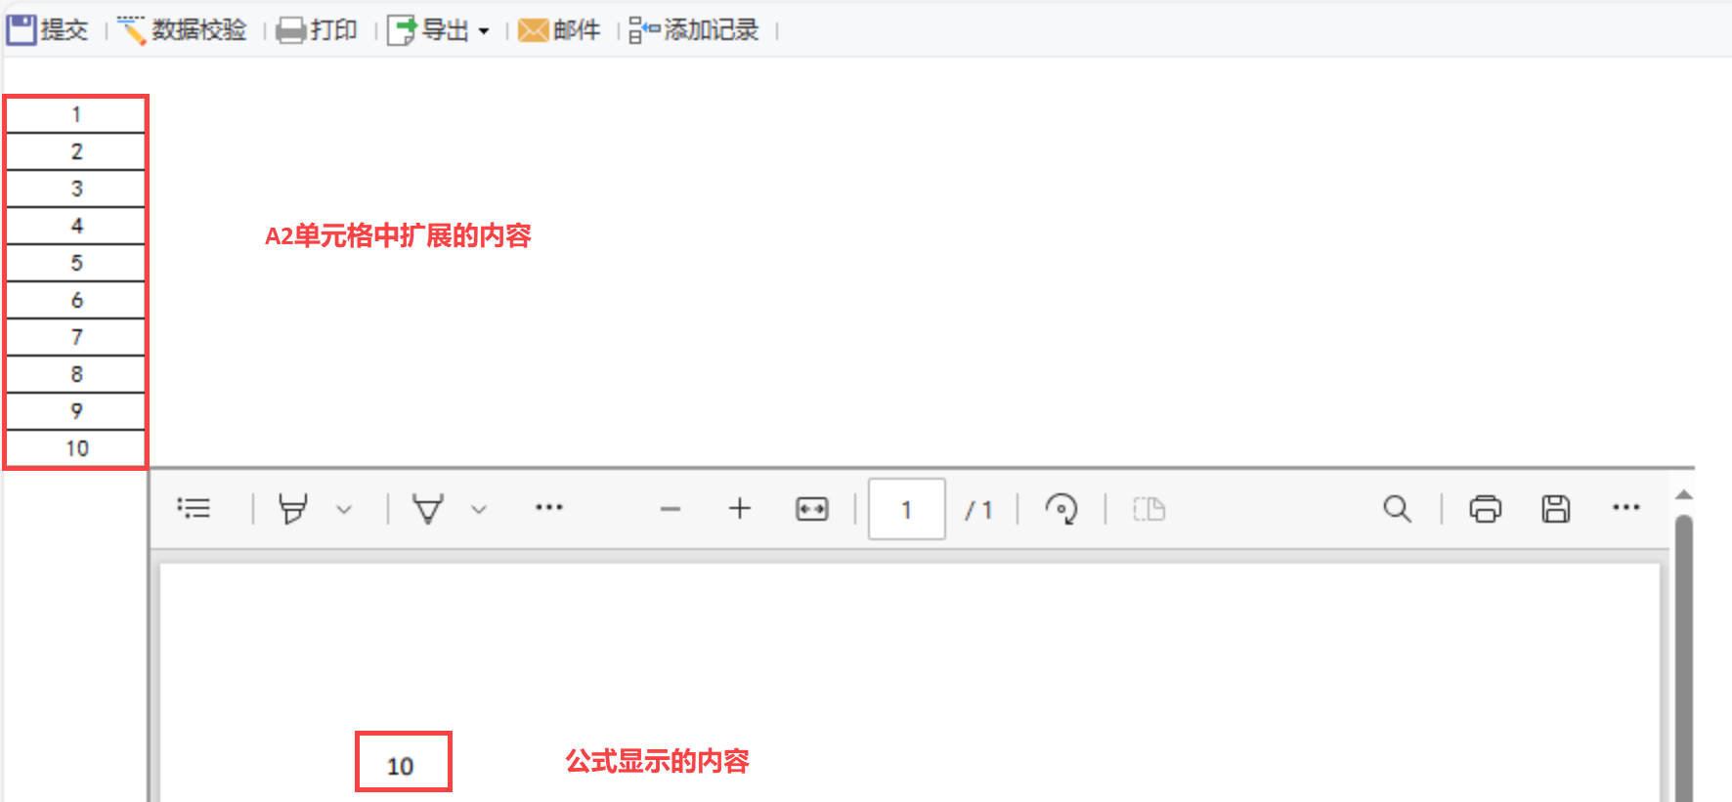Open the PDF table of contents icon

point(194,508)
